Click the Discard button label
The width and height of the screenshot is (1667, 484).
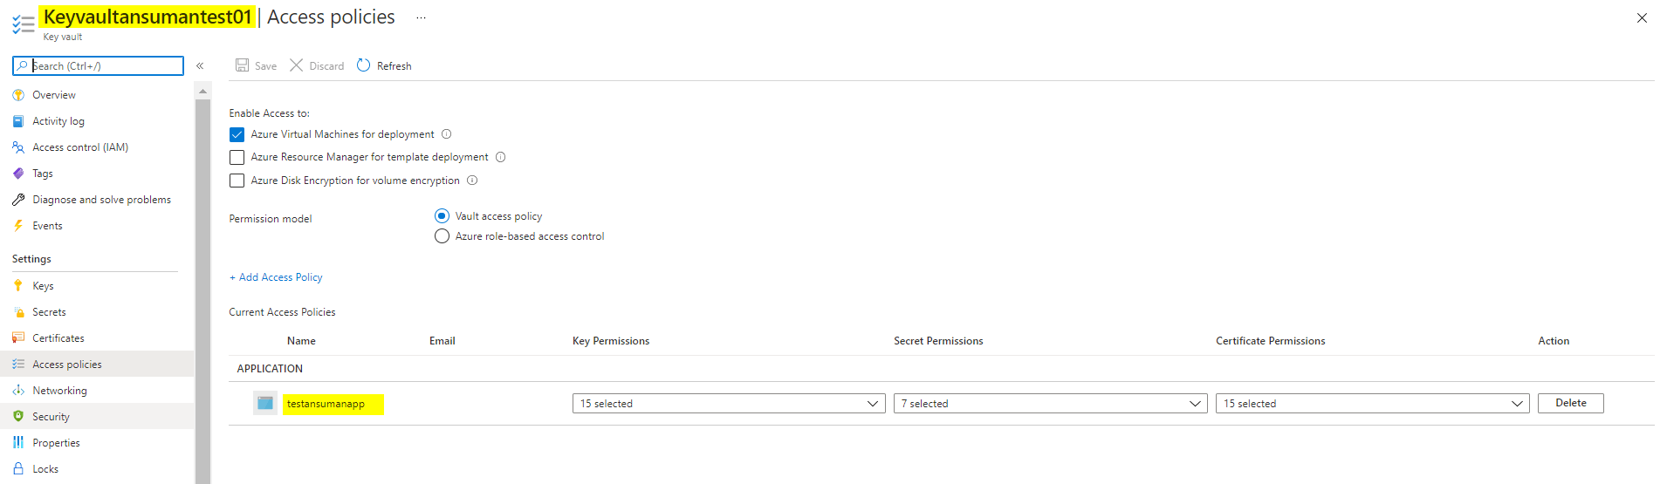pyautogui.click(x=326, y=66)
